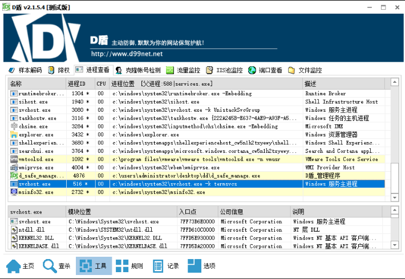The height and width of the screenshot is (279, 405).
Task: Click the 'NT 层 DLL' description
Action: point(306,230)
